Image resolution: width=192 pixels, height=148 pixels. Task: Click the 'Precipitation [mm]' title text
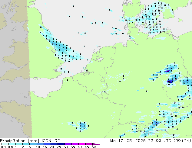tap(19, 141)
